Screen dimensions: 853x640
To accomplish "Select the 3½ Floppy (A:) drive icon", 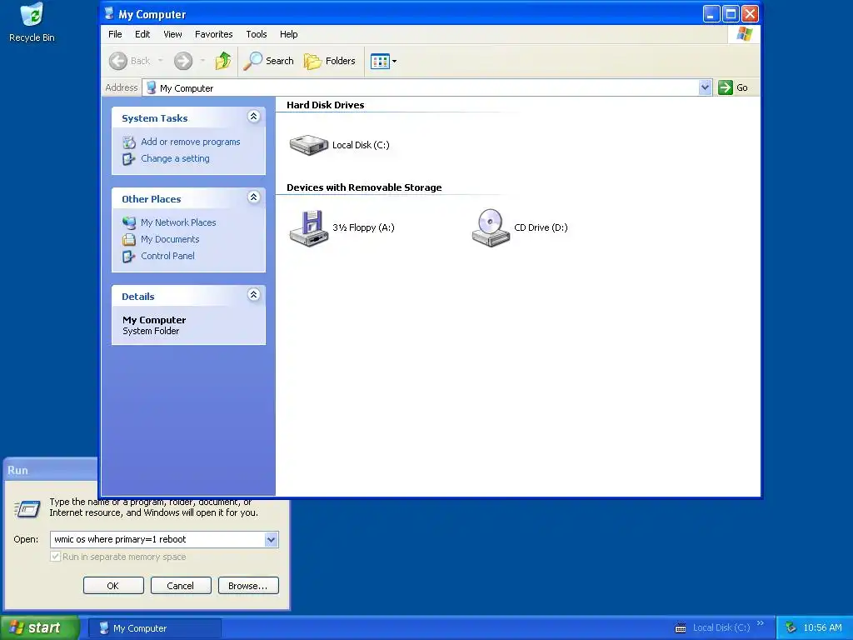I will 308,228.
